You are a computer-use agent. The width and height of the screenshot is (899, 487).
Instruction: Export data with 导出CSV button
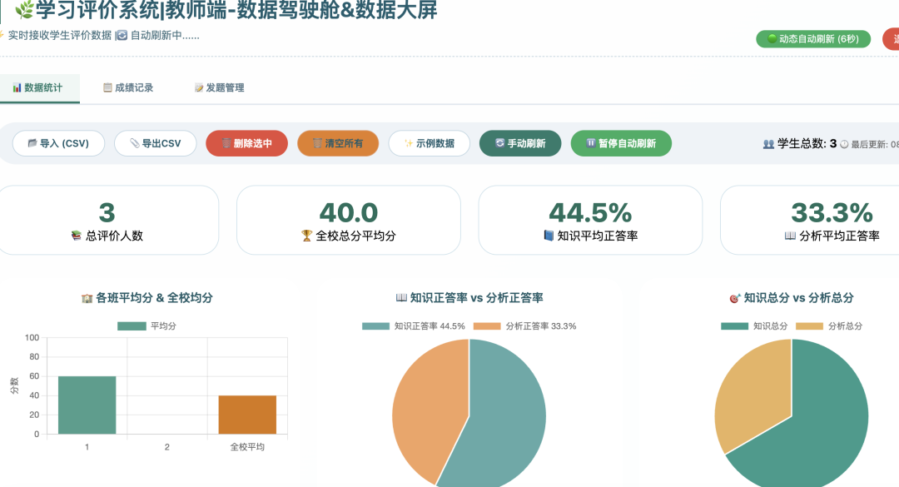pos(156,143)
